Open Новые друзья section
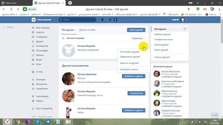This screenshot has width=223, height=125. coord(161,45)
